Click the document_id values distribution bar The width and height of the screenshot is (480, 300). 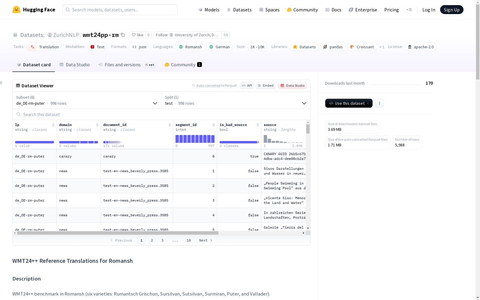[x=113, y=142]
